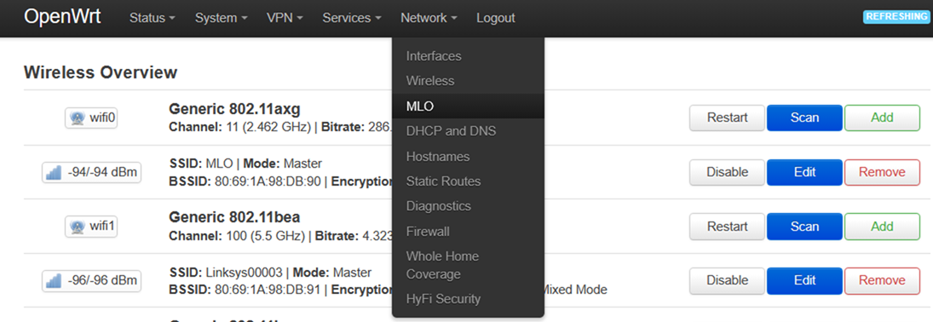Image resolution: width=933 pixels, height=322 pixels.
Task: Restart the wifi0 radio
Action: point(727,118)
